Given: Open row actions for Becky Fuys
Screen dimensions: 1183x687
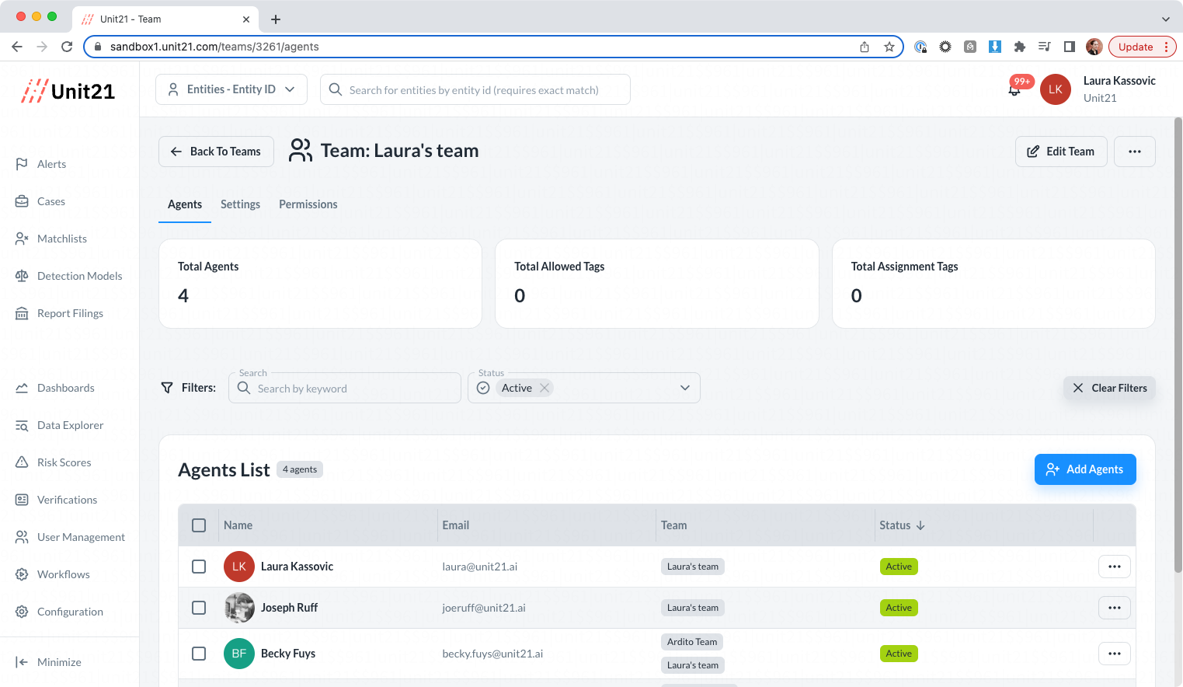Looking at the screenshot, I should coord(1115,654).
